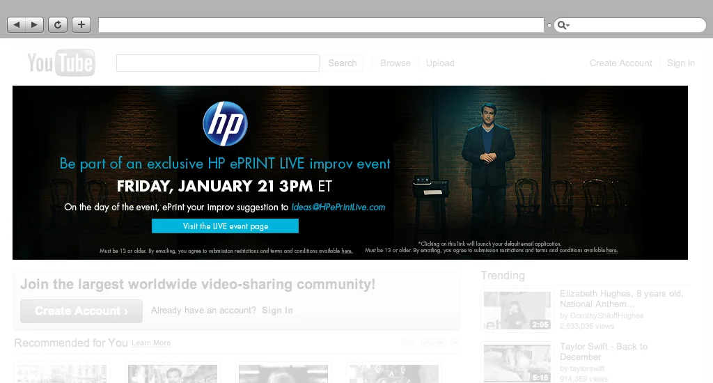Viewport: 713px width, 383px height.
Task: Click Sign In in the header
Action: pos(681,63)
